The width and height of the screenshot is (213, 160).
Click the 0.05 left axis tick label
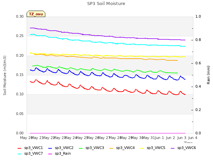20,114
